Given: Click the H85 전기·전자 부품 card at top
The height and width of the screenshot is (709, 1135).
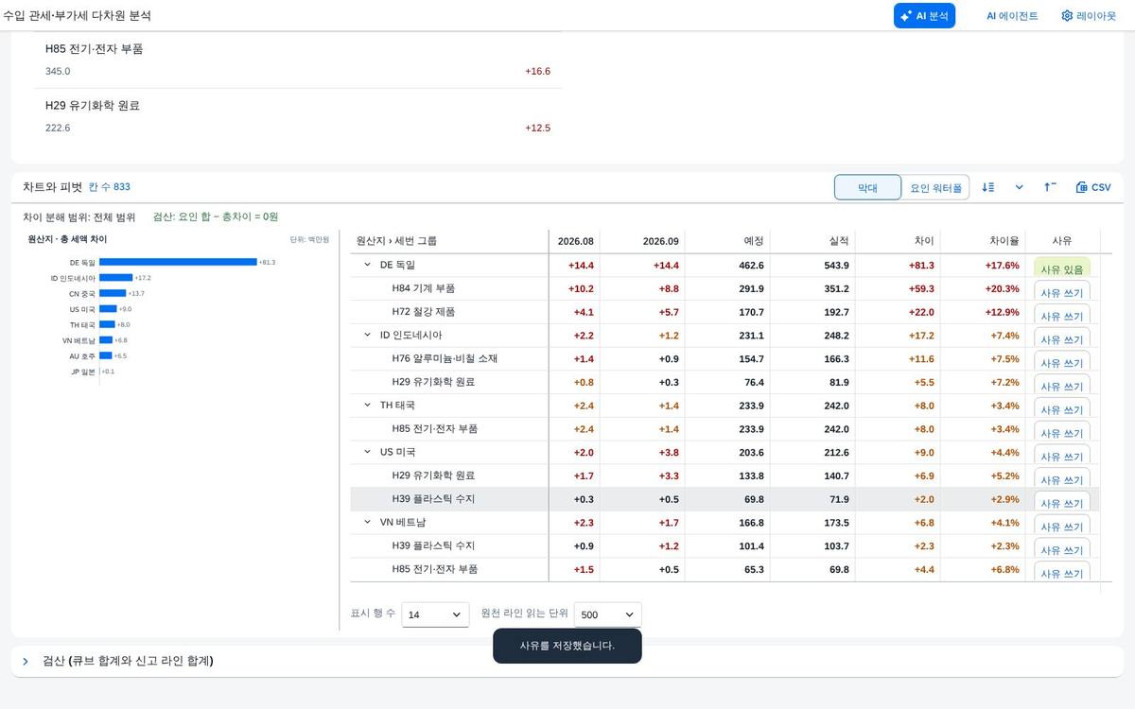Looking at the screenshot, I should click(298, 60).
